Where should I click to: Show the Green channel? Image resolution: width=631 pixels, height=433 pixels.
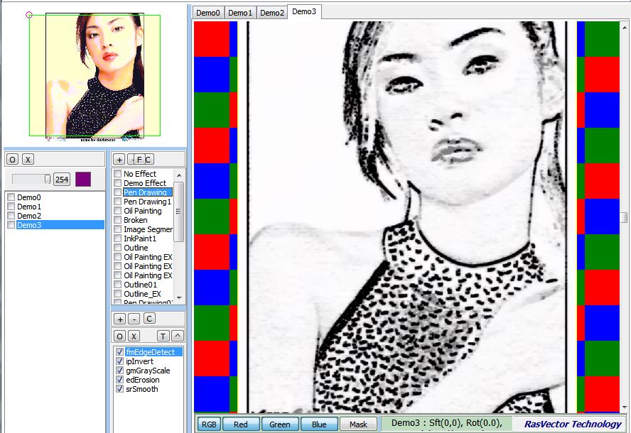pos(280,424)
